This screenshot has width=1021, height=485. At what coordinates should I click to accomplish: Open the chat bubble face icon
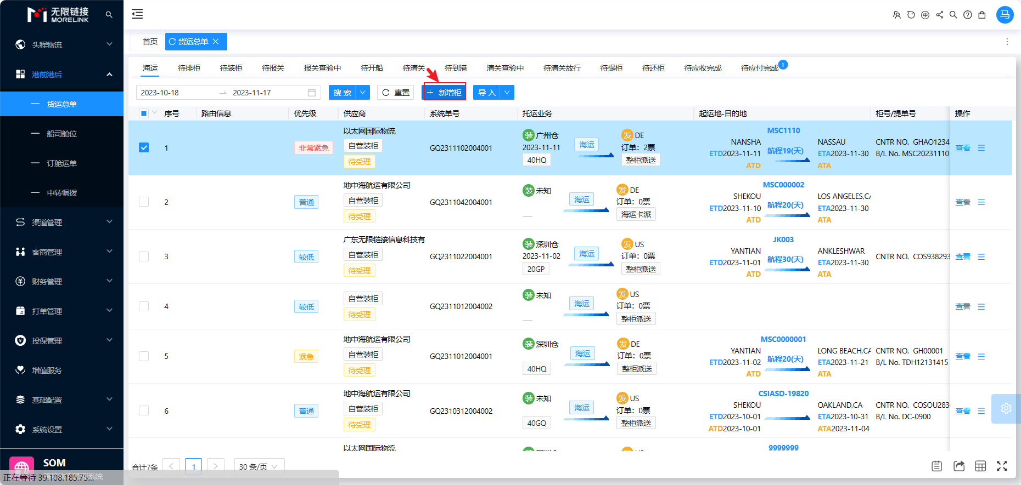tap(911, 15)
